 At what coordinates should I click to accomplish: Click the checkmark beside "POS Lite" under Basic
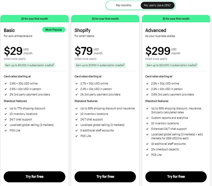[x=6, y=130]
